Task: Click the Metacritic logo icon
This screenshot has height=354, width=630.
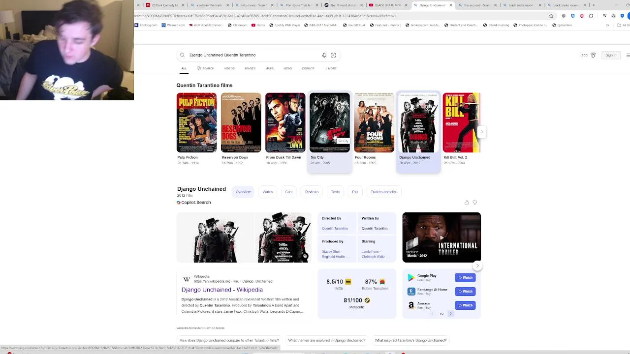Action: click(367, 300)
